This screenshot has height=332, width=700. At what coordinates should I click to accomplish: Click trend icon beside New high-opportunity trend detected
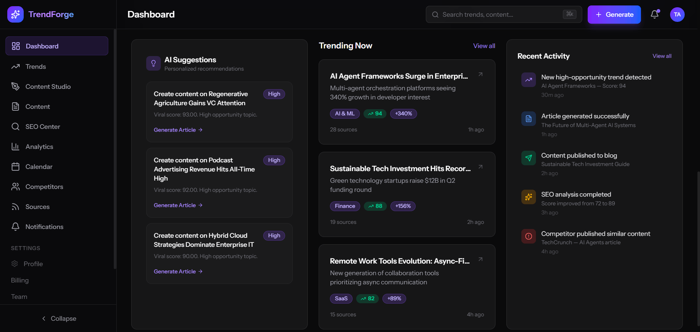pos(528,80)
